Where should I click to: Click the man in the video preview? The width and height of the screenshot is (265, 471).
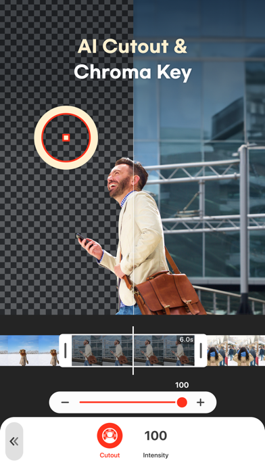[141, 235]
